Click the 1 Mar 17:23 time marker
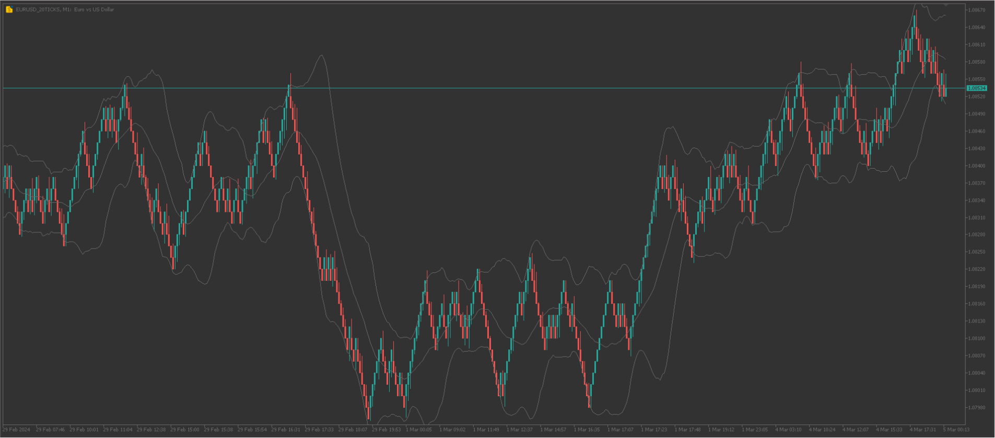The image size is (995, 438). [654, 430]
